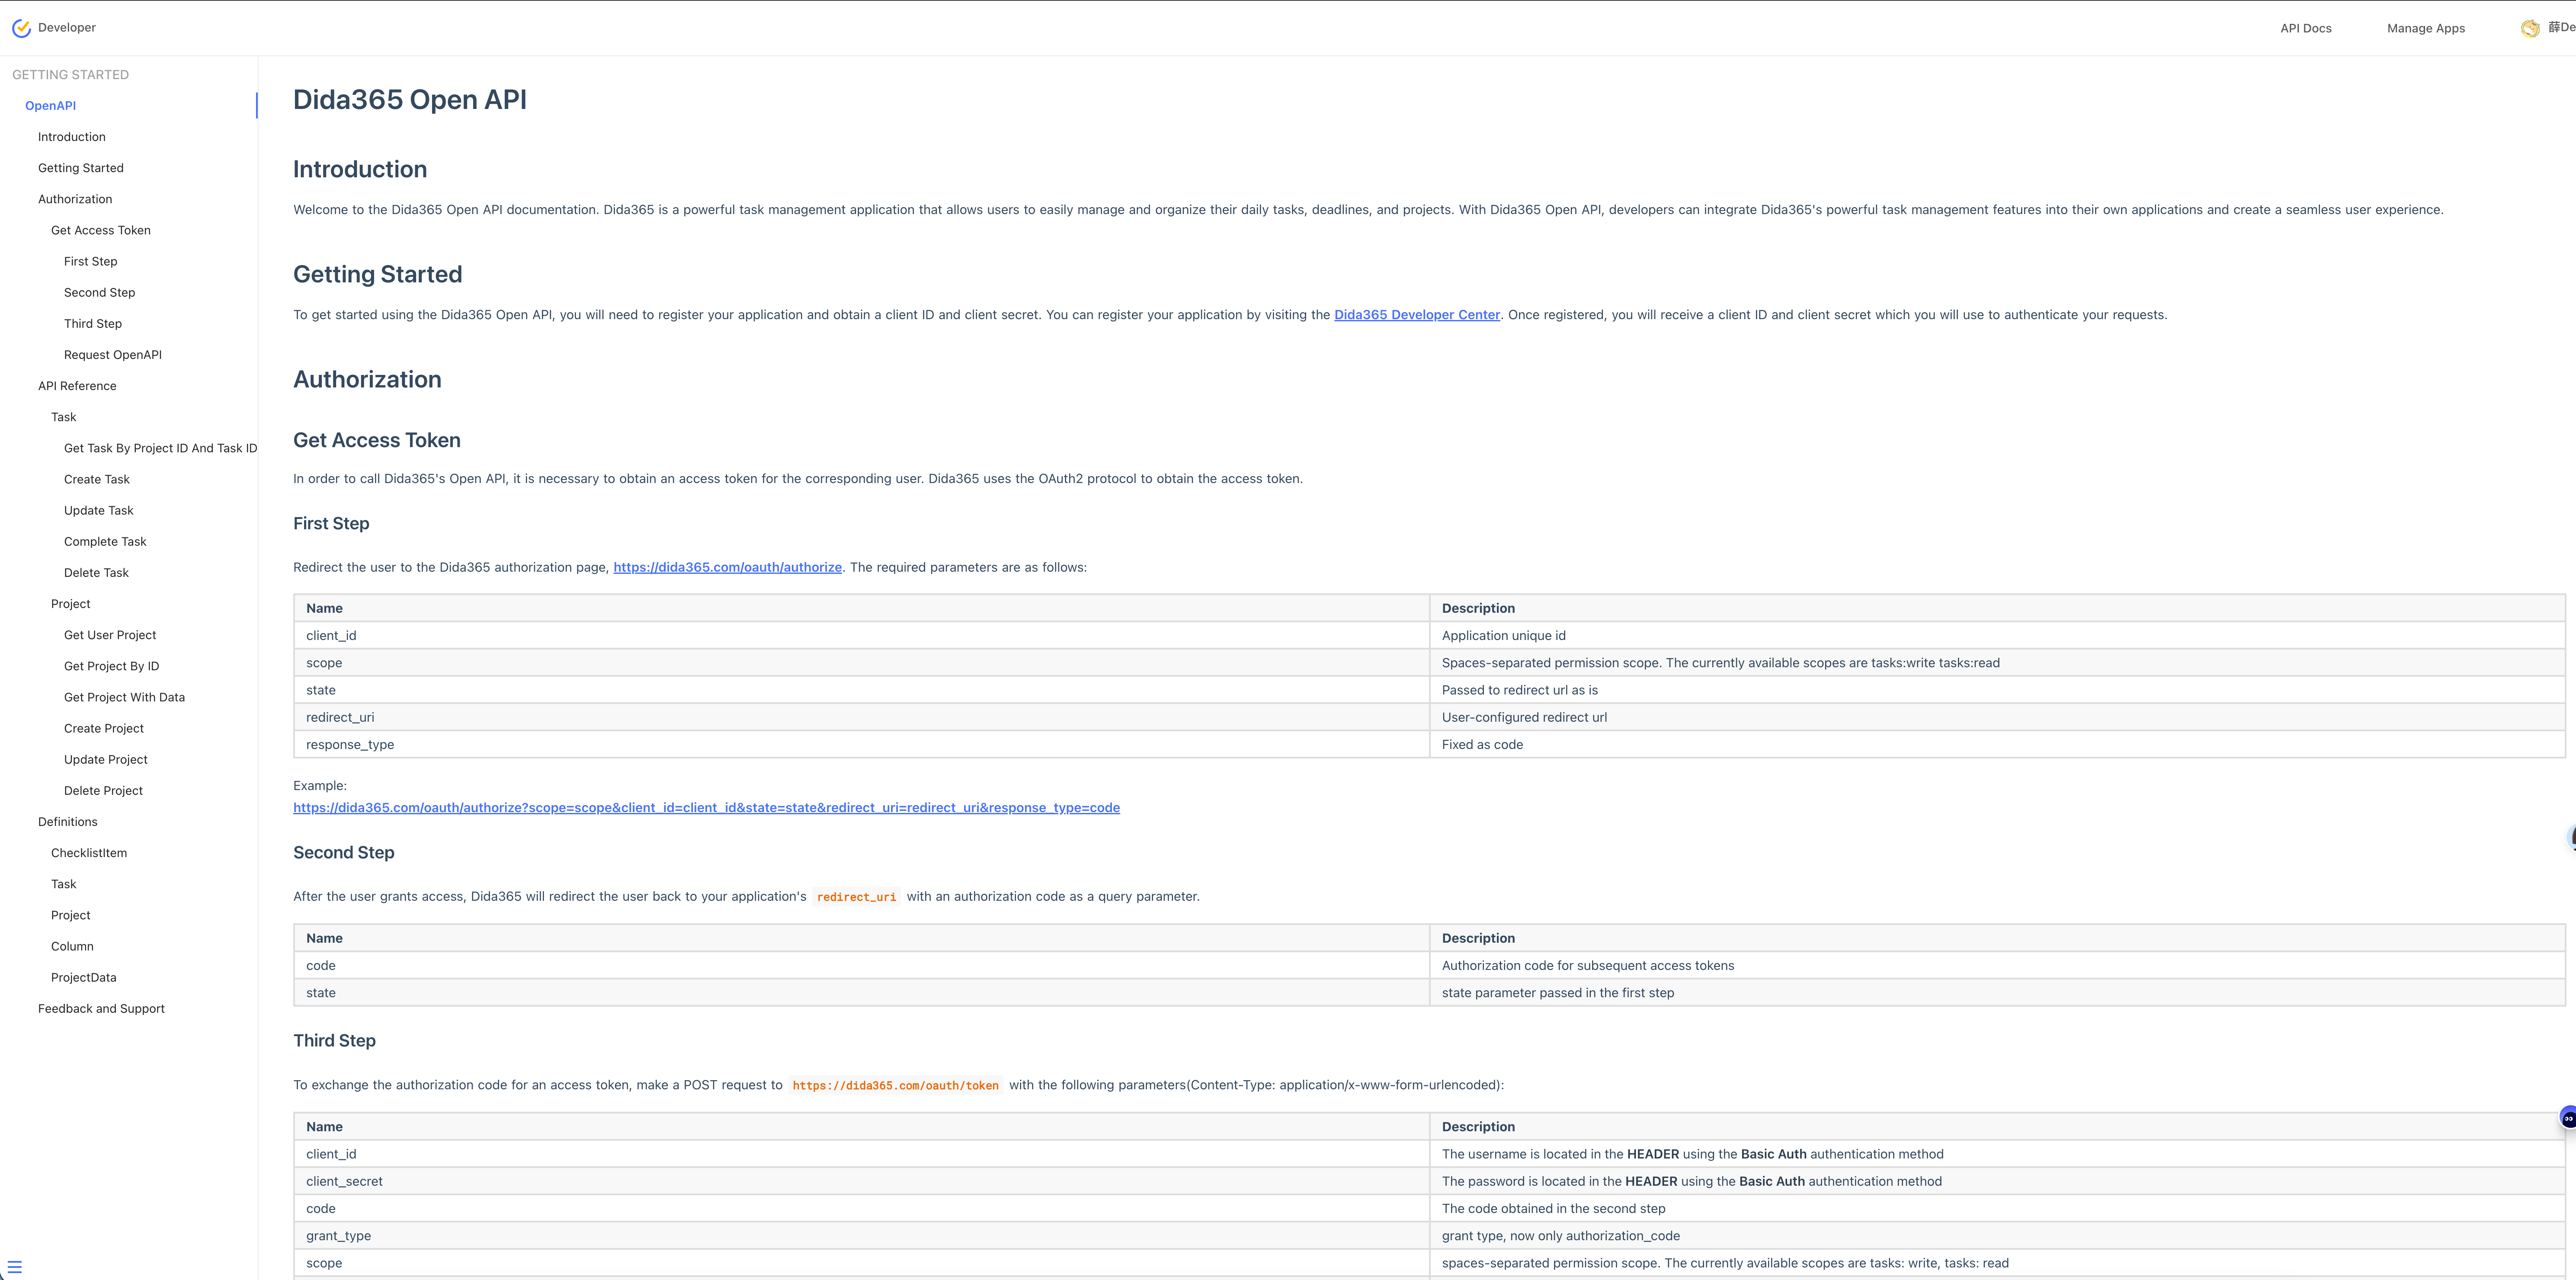
Task: Click the example authorize URL link
Action: tap(706, 808)
